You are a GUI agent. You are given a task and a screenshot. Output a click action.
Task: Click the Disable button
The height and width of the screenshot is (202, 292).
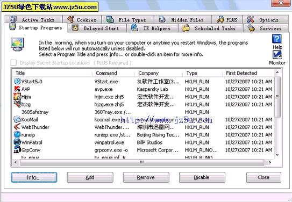pos(202,177)
